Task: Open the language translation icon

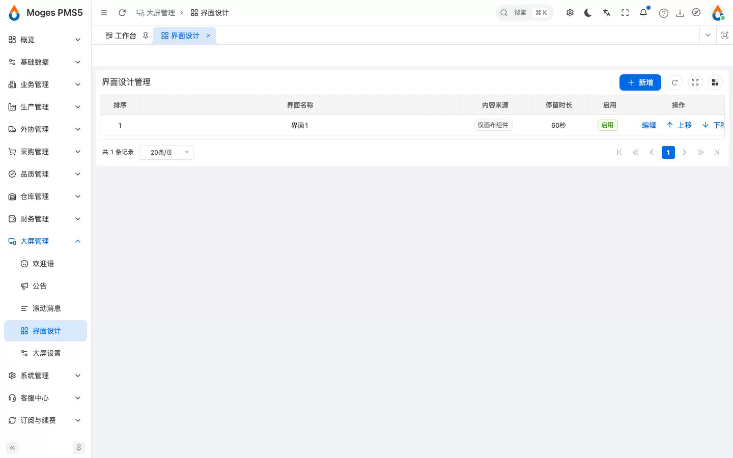Action: pos(607,13)
